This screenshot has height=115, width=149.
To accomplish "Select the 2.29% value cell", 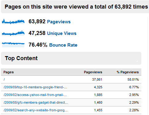I will [x=134, y=102].
